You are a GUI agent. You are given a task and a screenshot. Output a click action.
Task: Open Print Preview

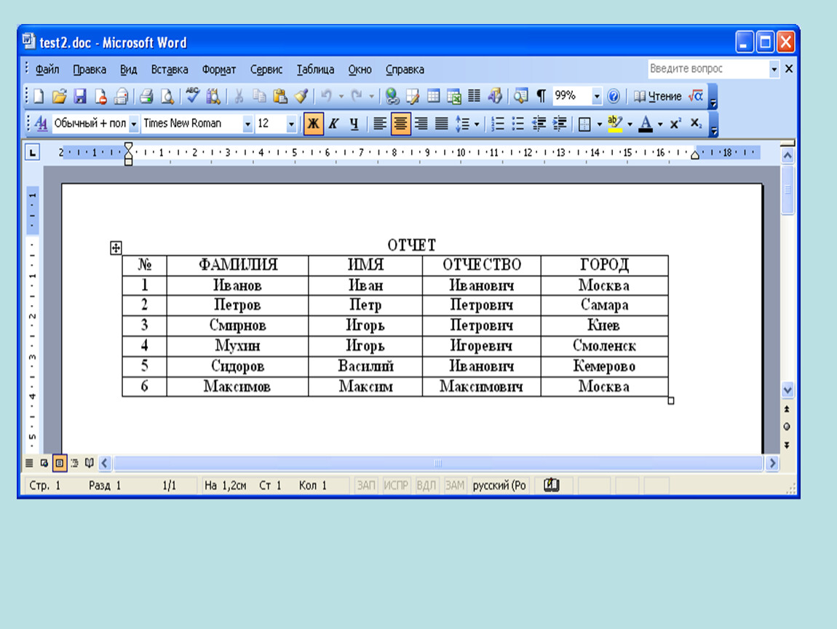(x=167, y=96)
